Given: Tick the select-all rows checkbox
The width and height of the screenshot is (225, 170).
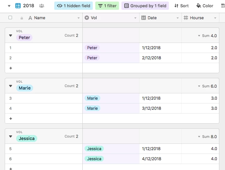Looking at the screenshot, I should [10, 17].
